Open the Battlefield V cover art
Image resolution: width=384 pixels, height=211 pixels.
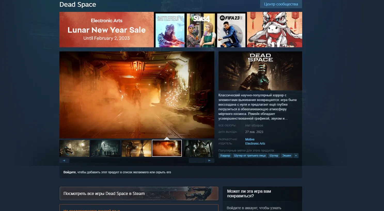point(170,30)
